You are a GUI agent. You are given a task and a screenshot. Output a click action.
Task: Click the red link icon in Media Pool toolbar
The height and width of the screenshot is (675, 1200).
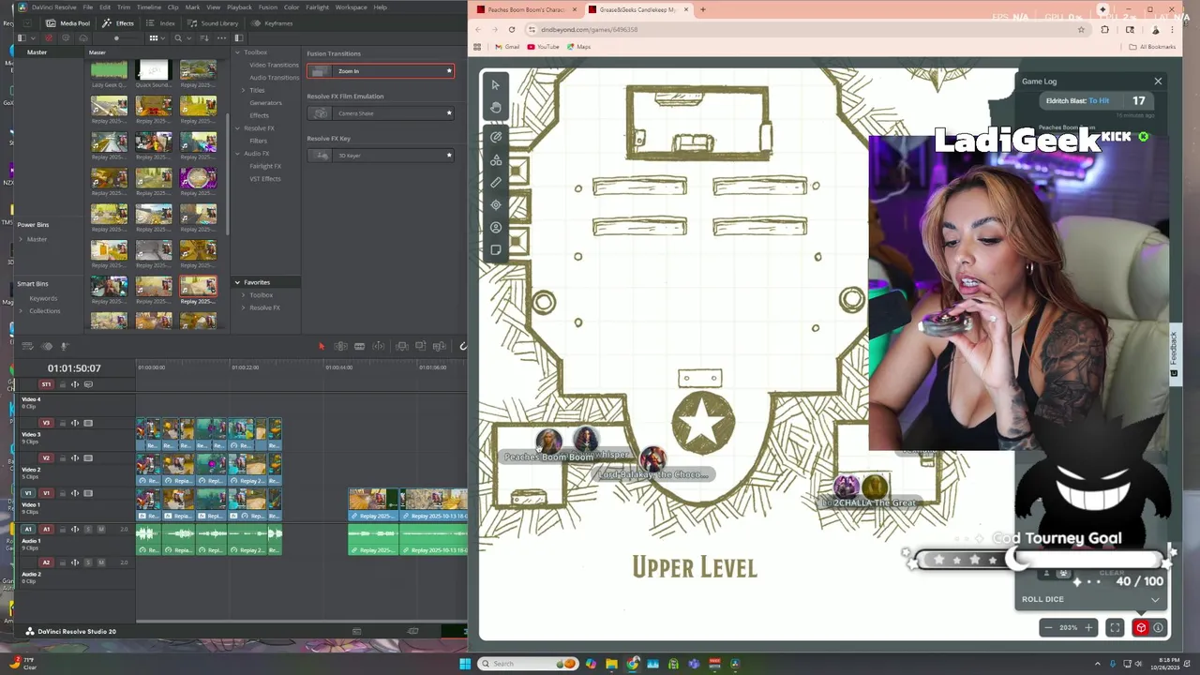pos(49,38)
